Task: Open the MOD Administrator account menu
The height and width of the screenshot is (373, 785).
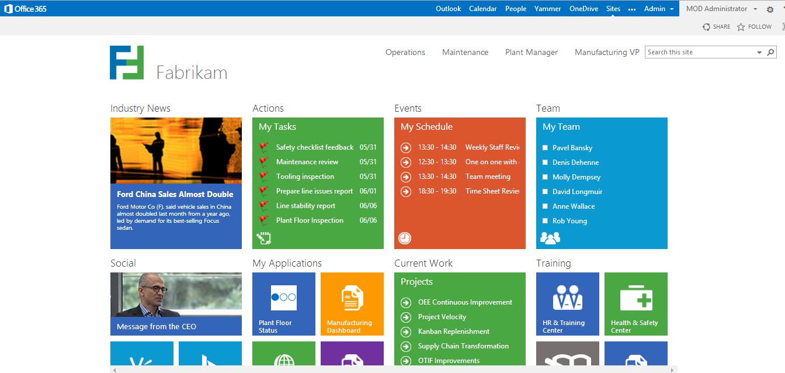Action: [x=721, y=9]
